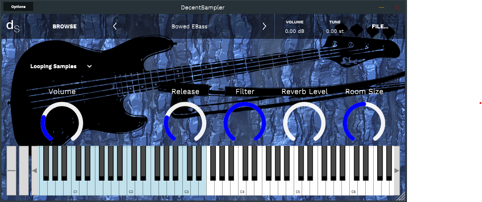The width and height of the screenshot is (482, 202).
Task: Click the DecentSampler window title
Action: 203,7
